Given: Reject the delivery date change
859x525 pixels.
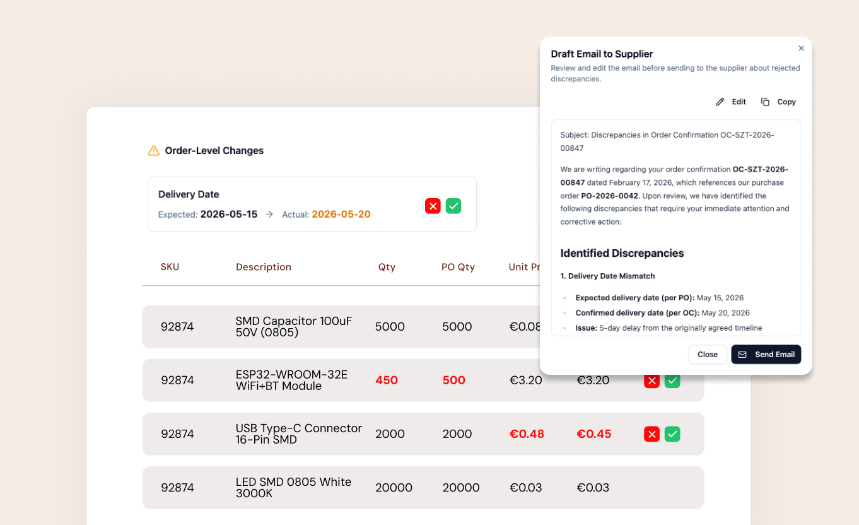Looking at the screenshot, I should pos(433,206).
